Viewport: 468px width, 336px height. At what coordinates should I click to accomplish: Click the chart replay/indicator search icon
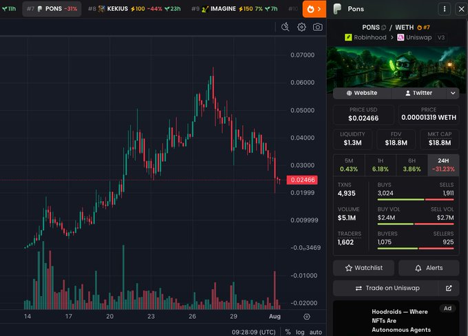pos(285,27)
